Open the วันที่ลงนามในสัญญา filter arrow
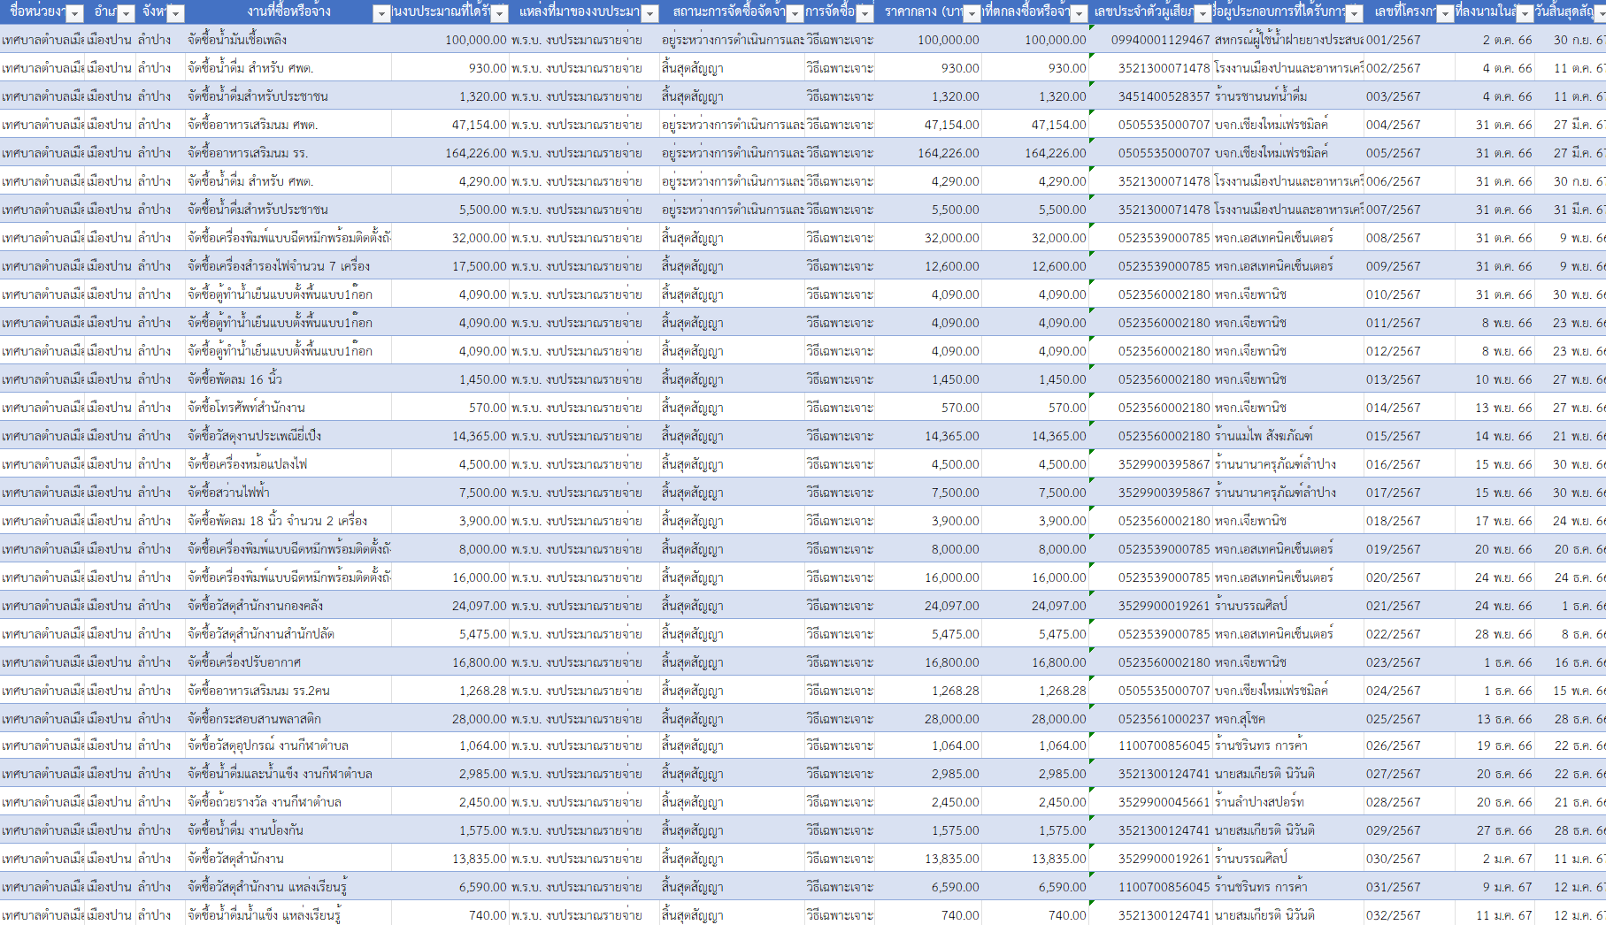The width and height of the screenshot is (1606, 925). pos(1525,13)
